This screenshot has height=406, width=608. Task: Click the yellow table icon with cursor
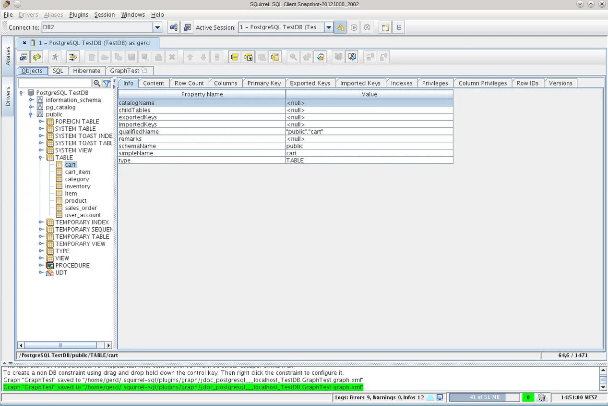coord(248,57)
